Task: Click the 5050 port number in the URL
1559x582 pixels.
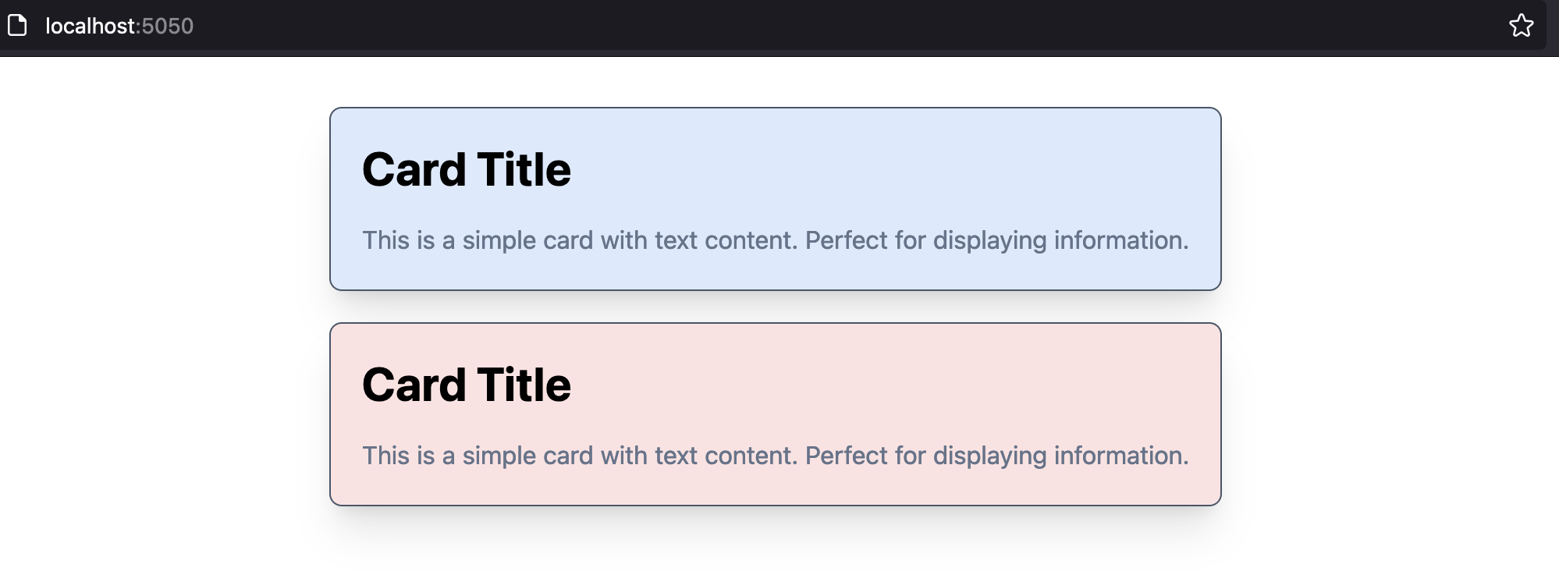Action: (168, 26)
